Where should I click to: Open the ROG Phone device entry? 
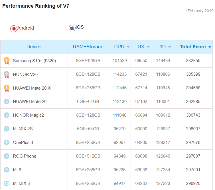pyautogui.click(x=25, y=156)
